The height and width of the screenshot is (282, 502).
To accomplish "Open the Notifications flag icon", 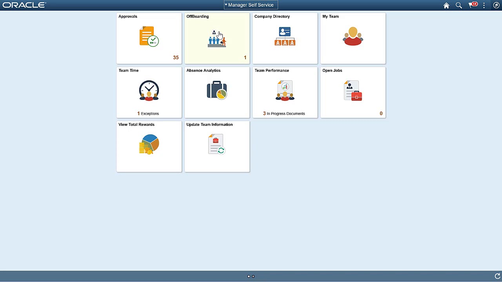I will [x=473, y=5].
